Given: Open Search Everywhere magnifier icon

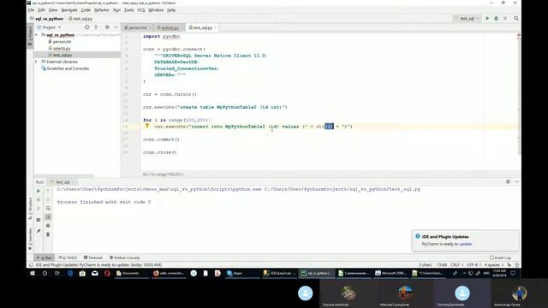Looking at the screenshot, I should click(x=516, y=19).
